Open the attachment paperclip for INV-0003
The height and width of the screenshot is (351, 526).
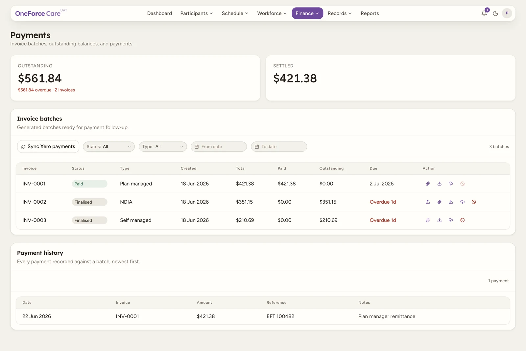click(428, 220)
